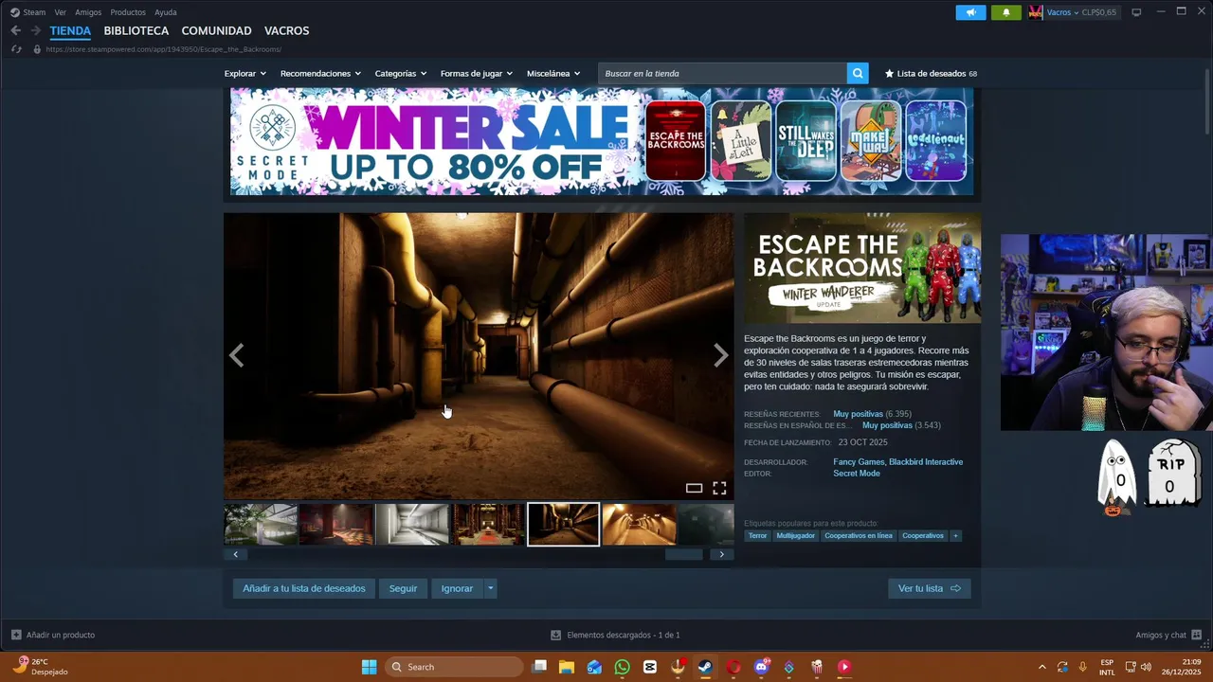Open WhatsApp from the taskbar
The height and width of the screenshot is (682, 1213).
tap(622, 667)
